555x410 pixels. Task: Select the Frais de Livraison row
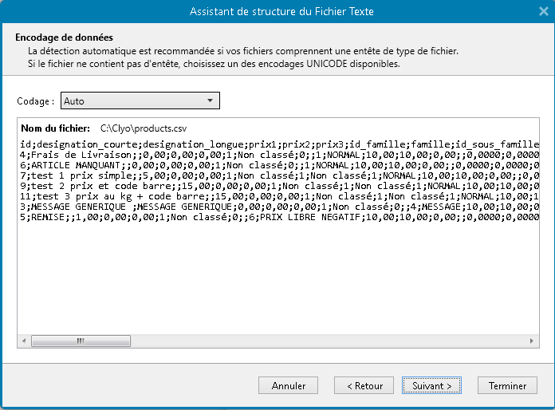(239, 154)
